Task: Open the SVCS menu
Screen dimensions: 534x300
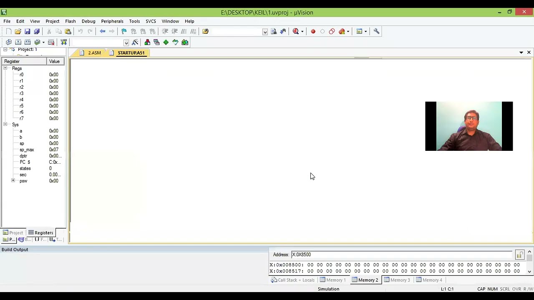Action: tap(151, 21)
